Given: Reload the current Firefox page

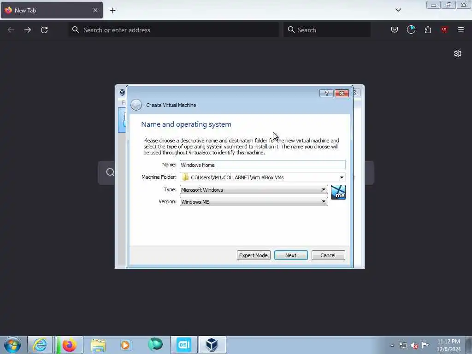Looking at the screenshot, I should pos(44,30).
